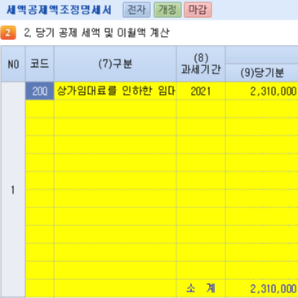Click the subtotal amount 2,310,000

click(262, 288)
